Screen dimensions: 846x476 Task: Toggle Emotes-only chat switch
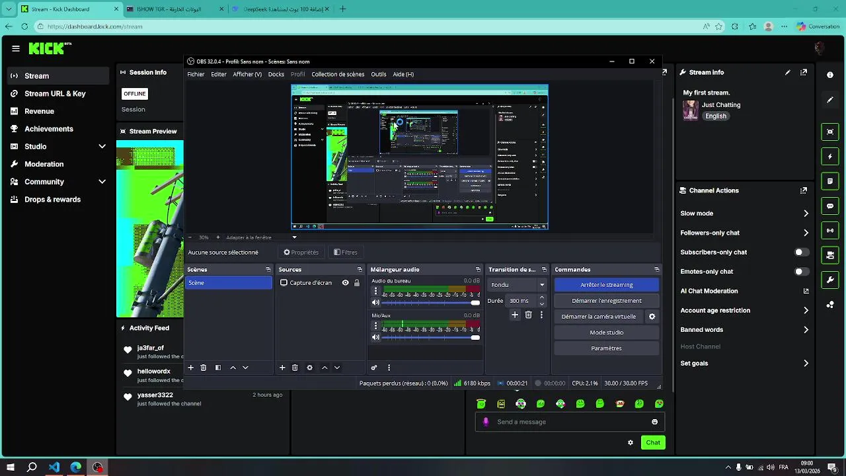pyautogui.click(x=802, y=272)
